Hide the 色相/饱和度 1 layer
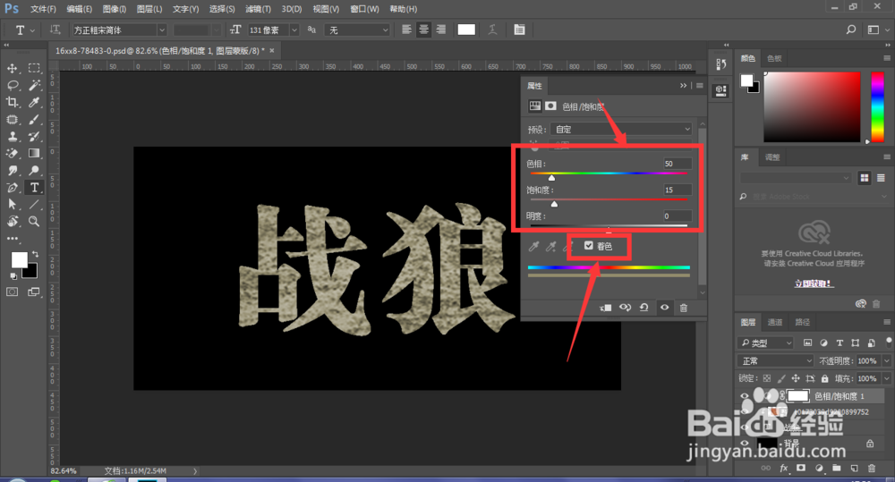 click(x=745, y=396)
